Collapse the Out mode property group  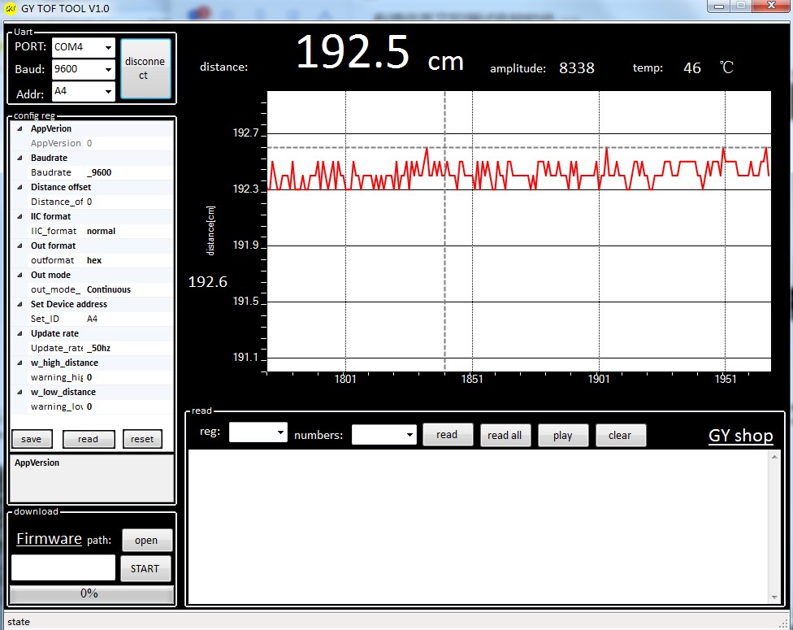(x=20, y=275)
